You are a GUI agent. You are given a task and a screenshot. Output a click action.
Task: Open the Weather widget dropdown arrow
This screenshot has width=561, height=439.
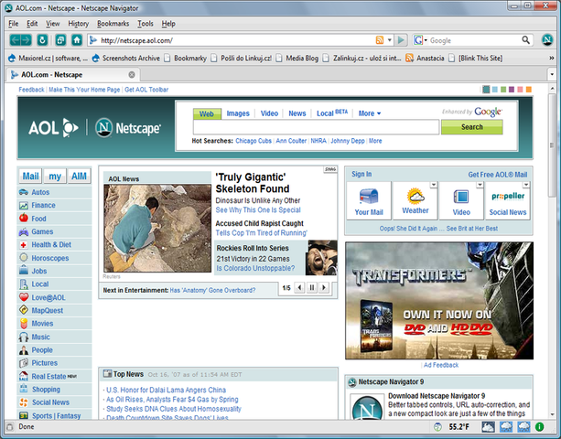click(x=433, y=185)
